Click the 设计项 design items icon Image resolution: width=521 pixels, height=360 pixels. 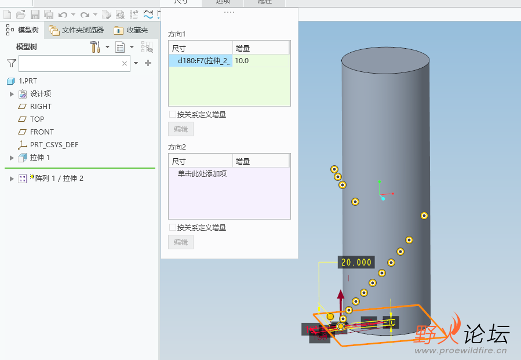coord(22,94)
